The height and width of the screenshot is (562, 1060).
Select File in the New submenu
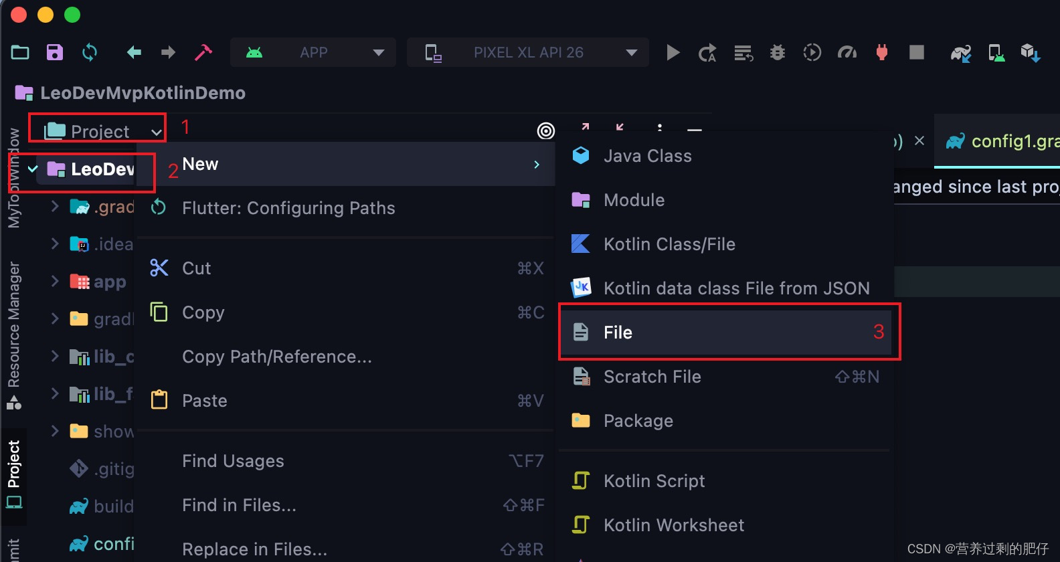coord(726,333)
